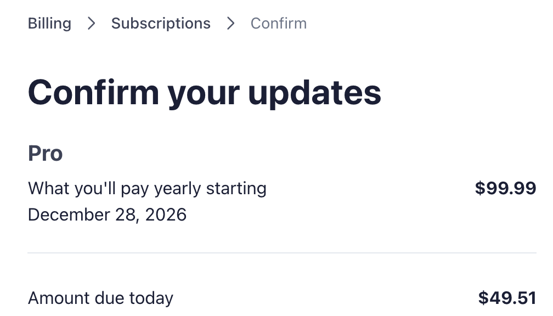This screenshot has width=553, height=316.
Task: Click the Confirm breadcrumb item
Action: pyautogui.click(x=278, y=24)
